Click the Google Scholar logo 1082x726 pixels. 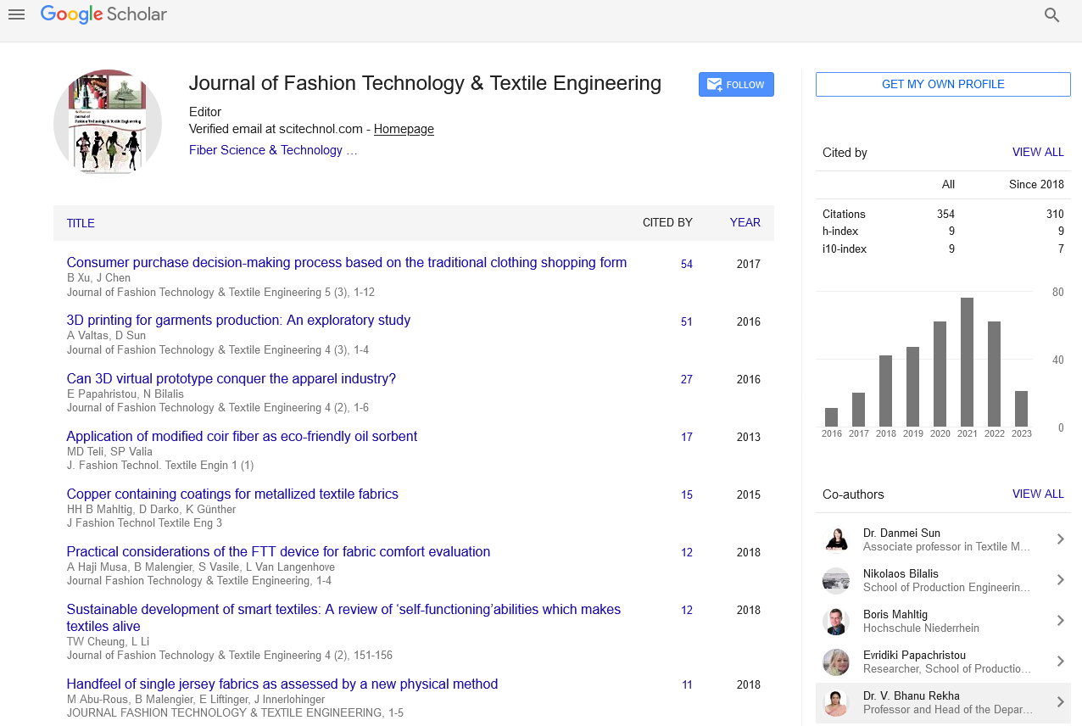pos(103,14)
